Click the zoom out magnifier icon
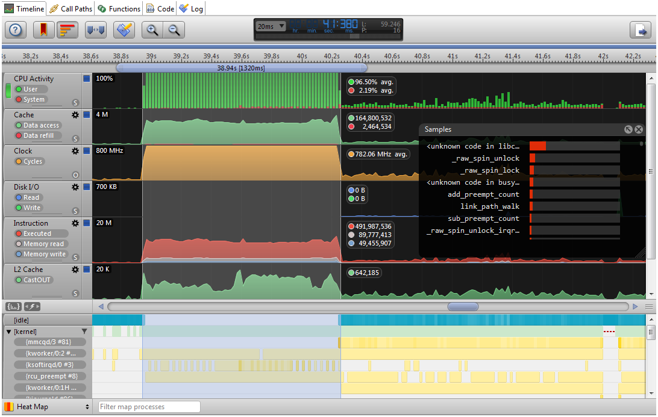 click(x=174, y=29)
